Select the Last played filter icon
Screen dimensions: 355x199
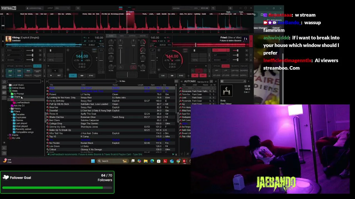click(14, 123)
